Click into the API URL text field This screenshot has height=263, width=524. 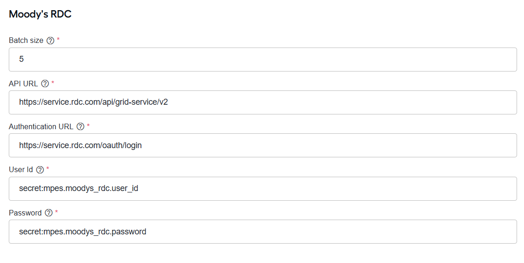coord(262,102)
